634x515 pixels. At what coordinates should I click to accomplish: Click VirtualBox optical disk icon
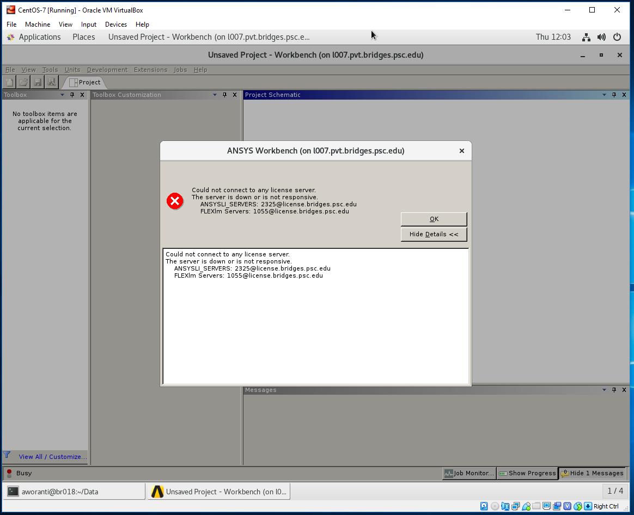click(x=495, y=506)
